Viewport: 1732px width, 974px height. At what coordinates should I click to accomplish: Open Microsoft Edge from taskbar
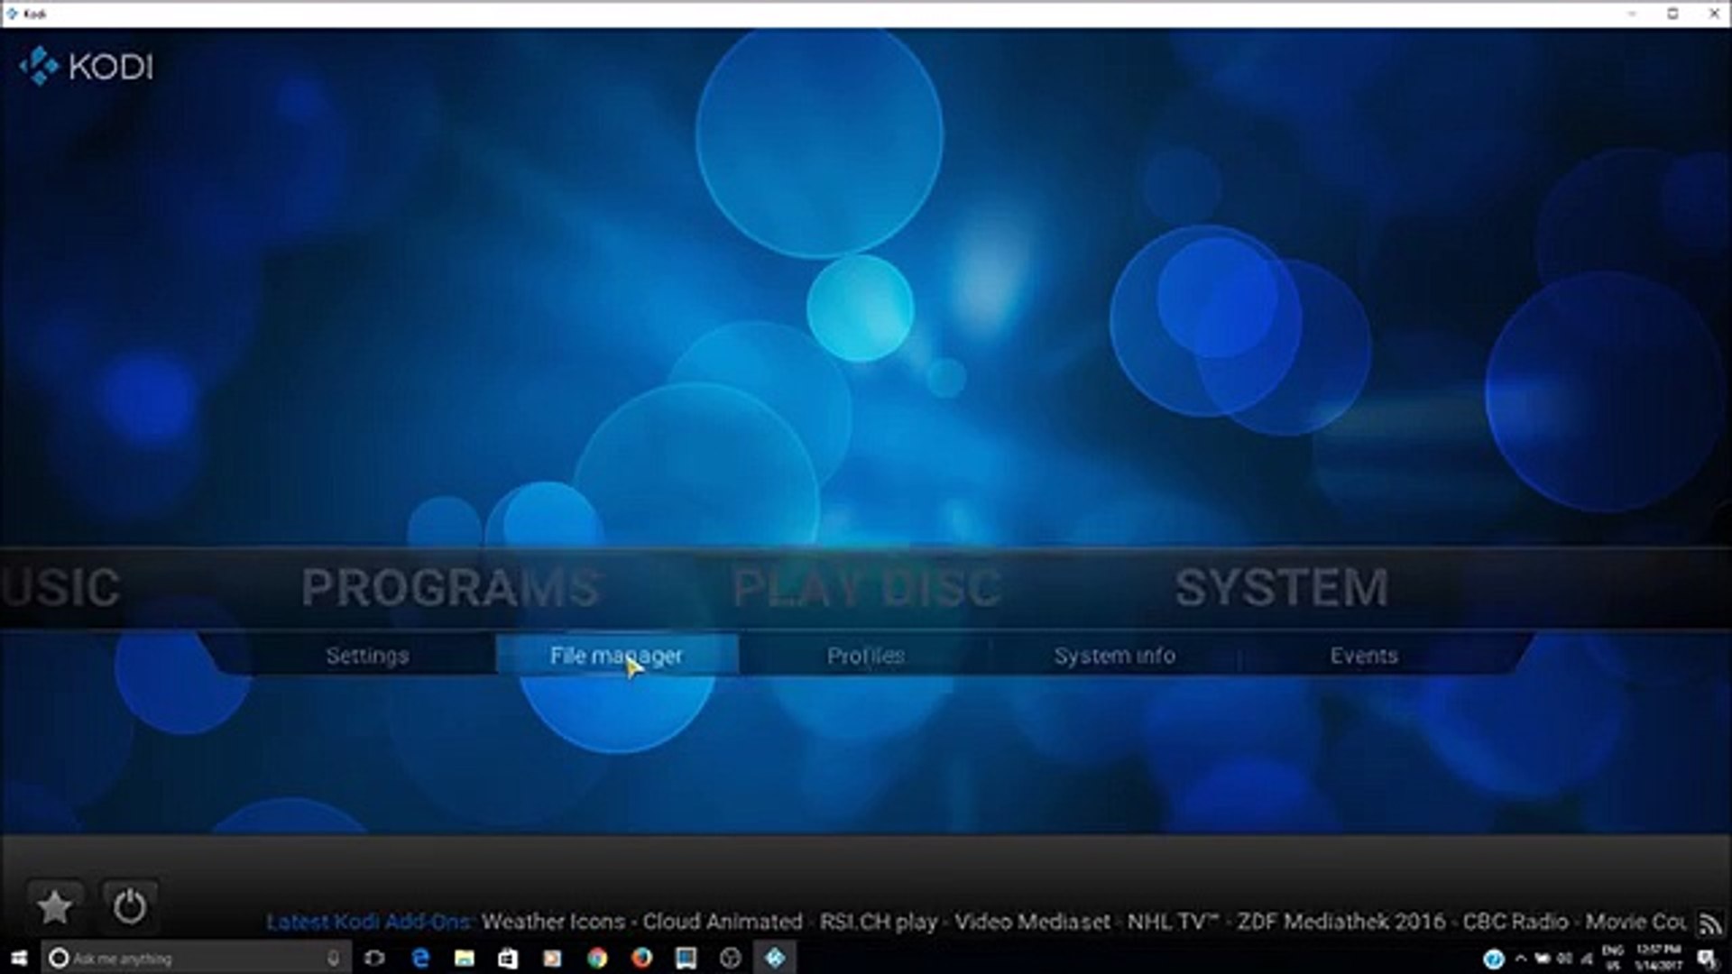click(x=420, y=958)
